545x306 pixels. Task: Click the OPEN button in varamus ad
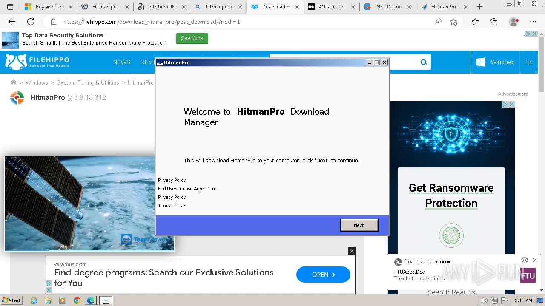point(323,275)
